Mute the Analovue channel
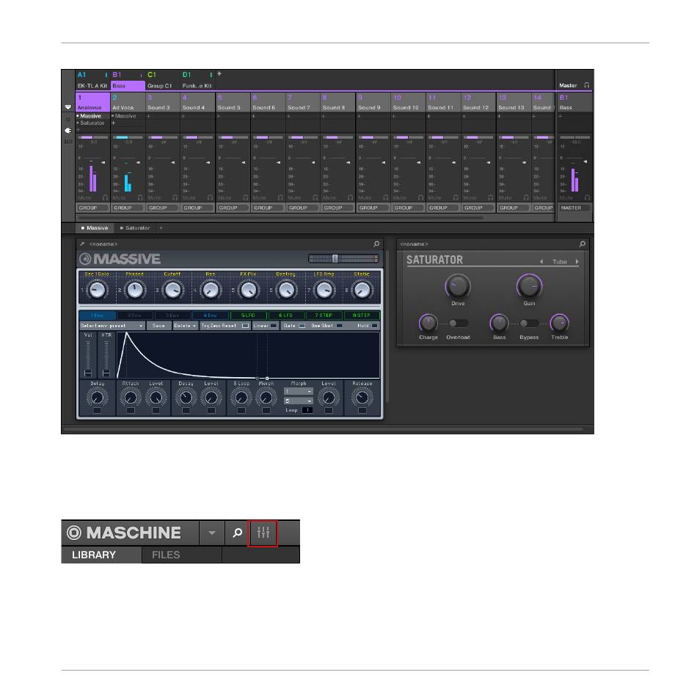This screenshot has height=697, width=697. click(x=84, y=197)
